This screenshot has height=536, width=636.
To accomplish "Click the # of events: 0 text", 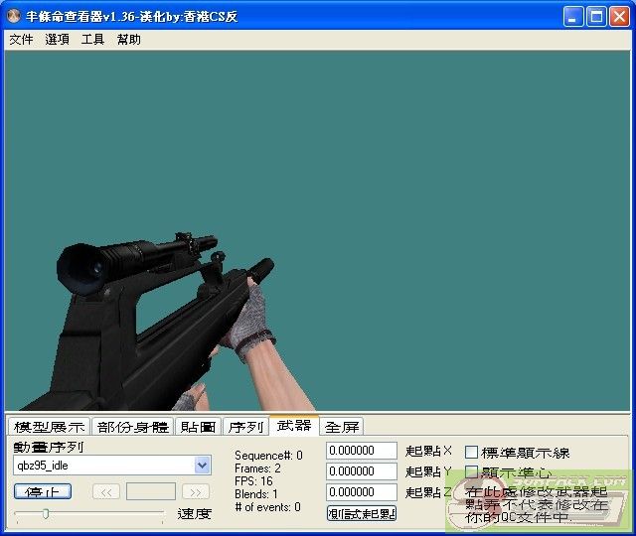I will click(267, 507).
